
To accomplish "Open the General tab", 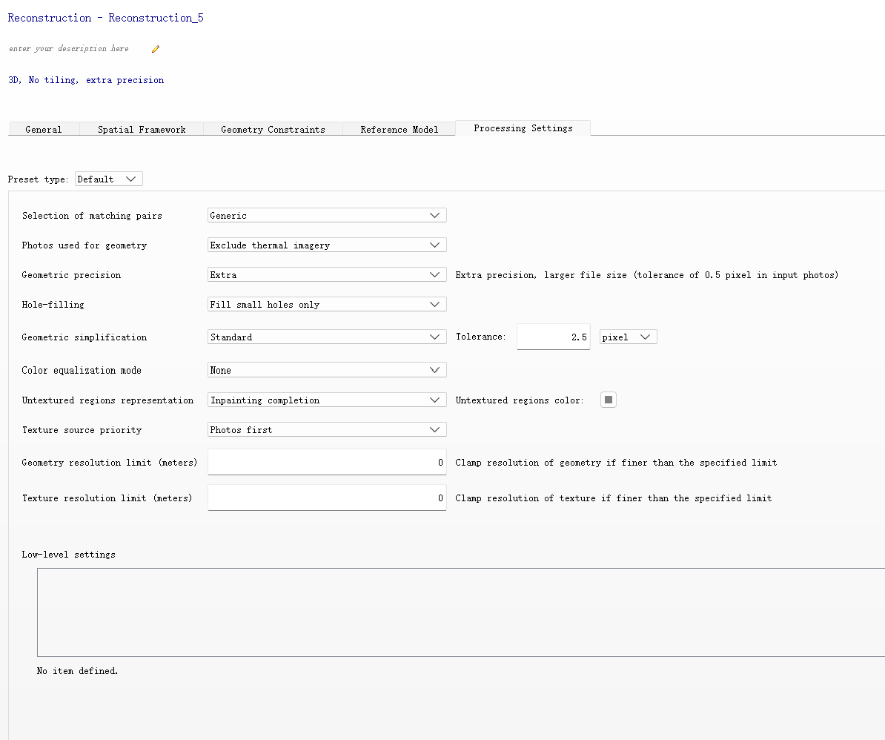I will [44, 129].
